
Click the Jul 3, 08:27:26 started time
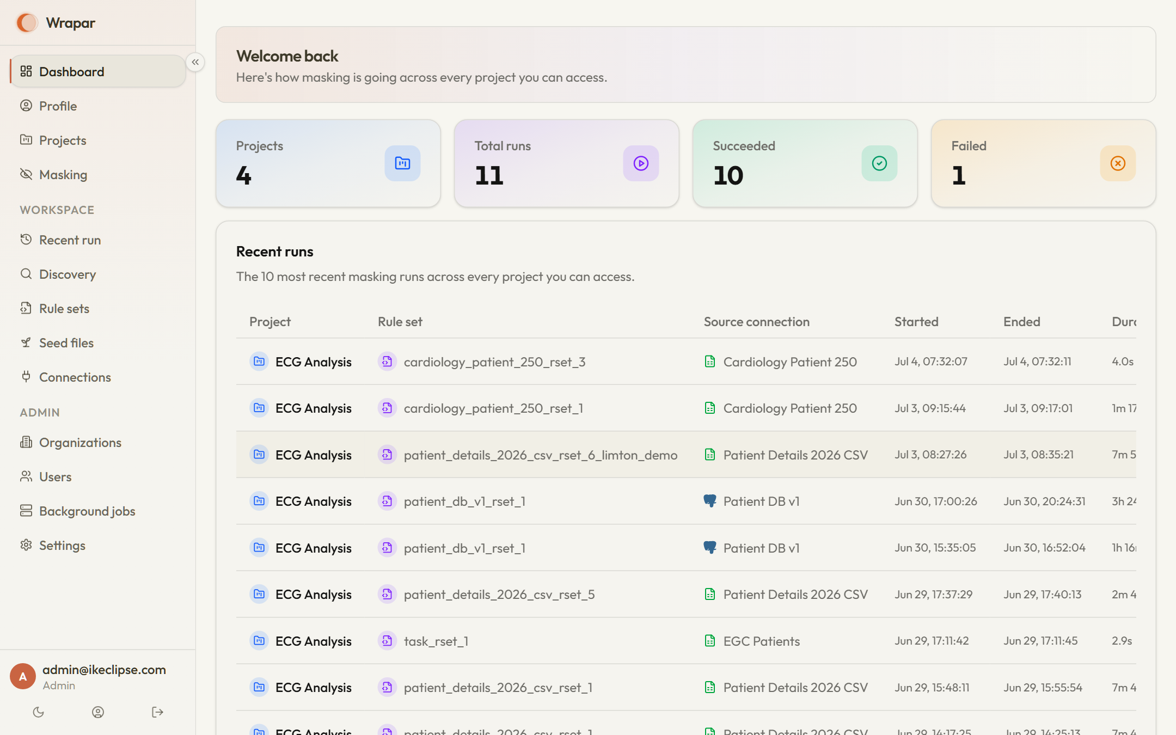coord(930,455)
